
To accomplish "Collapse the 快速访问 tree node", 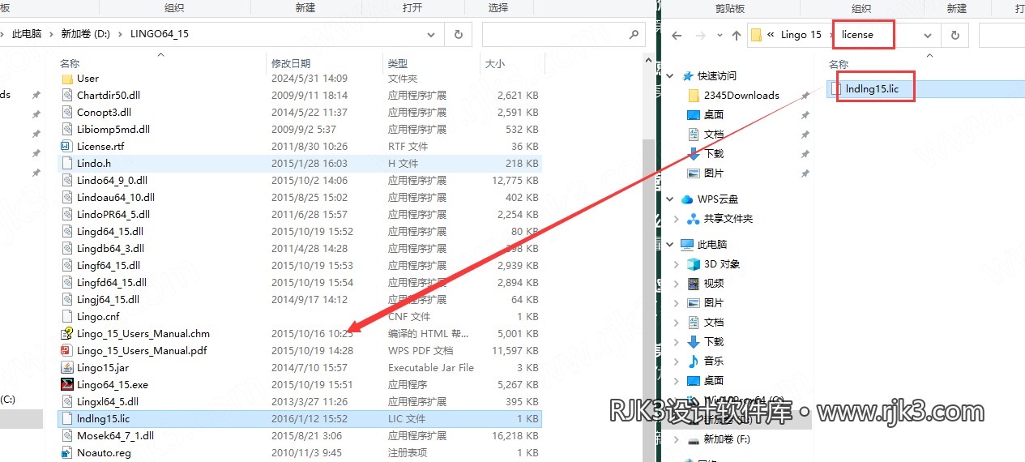I will pos(670,76).
